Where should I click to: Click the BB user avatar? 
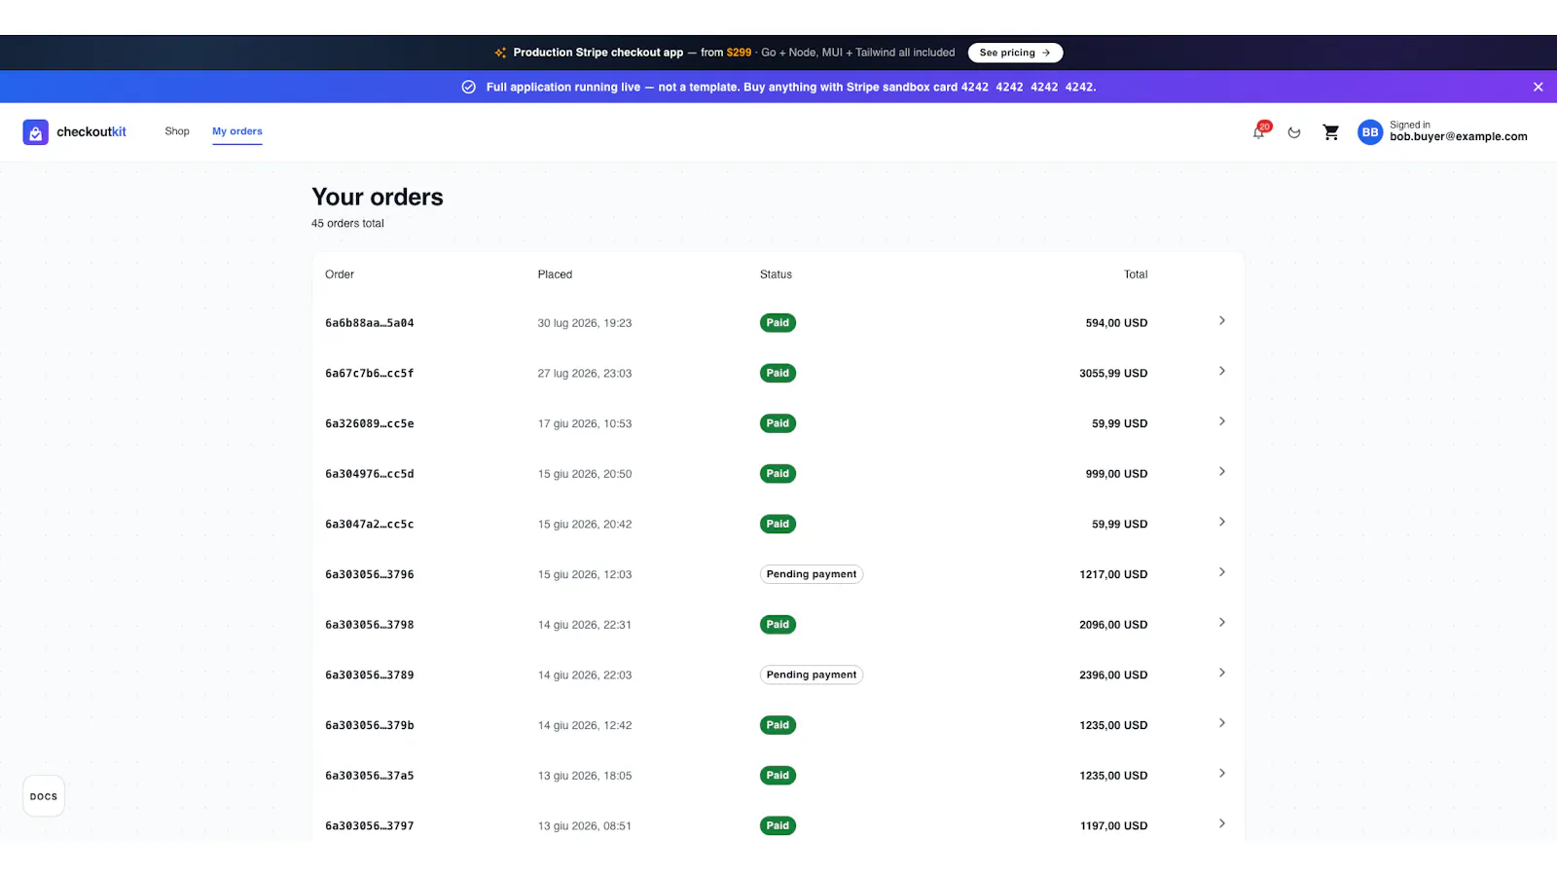click(1370, 132)
